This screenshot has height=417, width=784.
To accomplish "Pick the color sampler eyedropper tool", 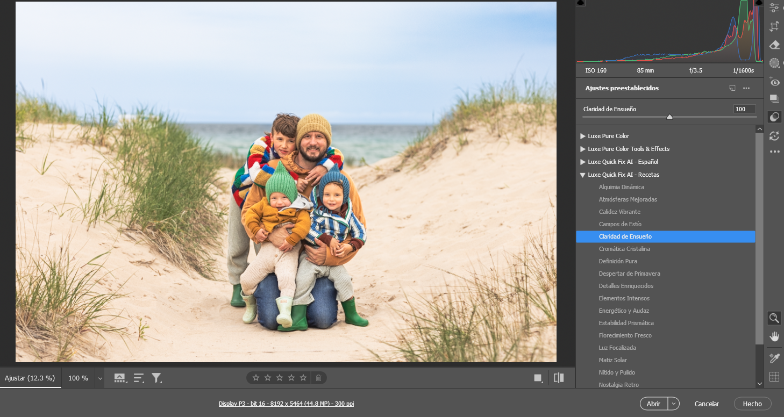I will tap(774, 358).
